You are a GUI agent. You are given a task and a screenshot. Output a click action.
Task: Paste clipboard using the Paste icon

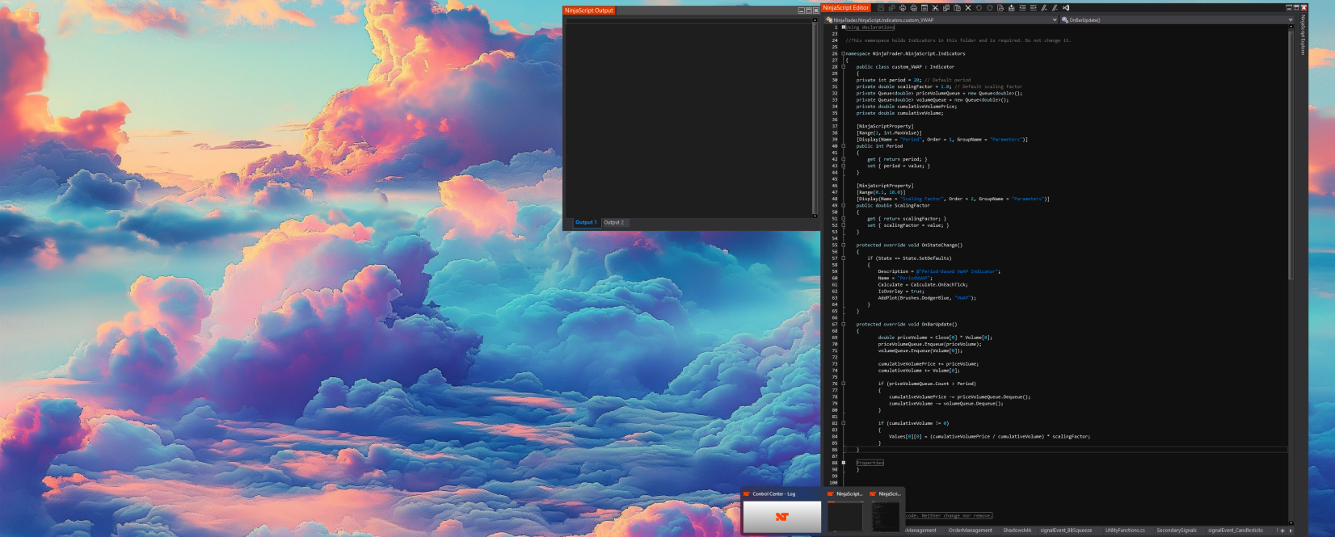(x=957, y=8)
